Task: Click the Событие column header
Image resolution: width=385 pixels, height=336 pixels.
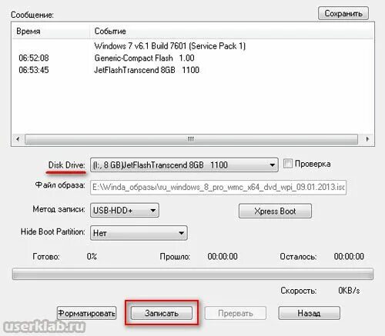Action: (x=232, y=32)
